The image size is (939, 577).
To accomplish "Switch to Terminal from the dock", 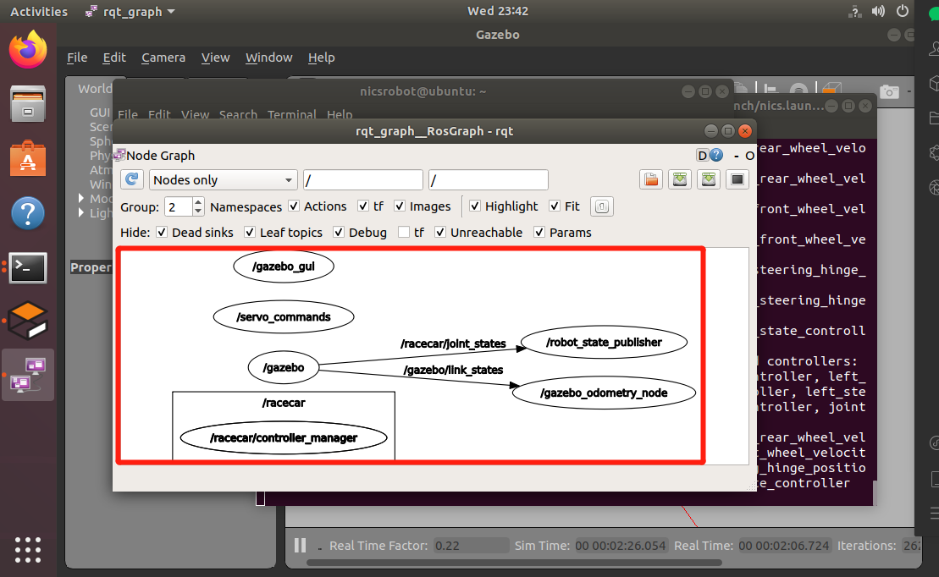I will (28, 267).
